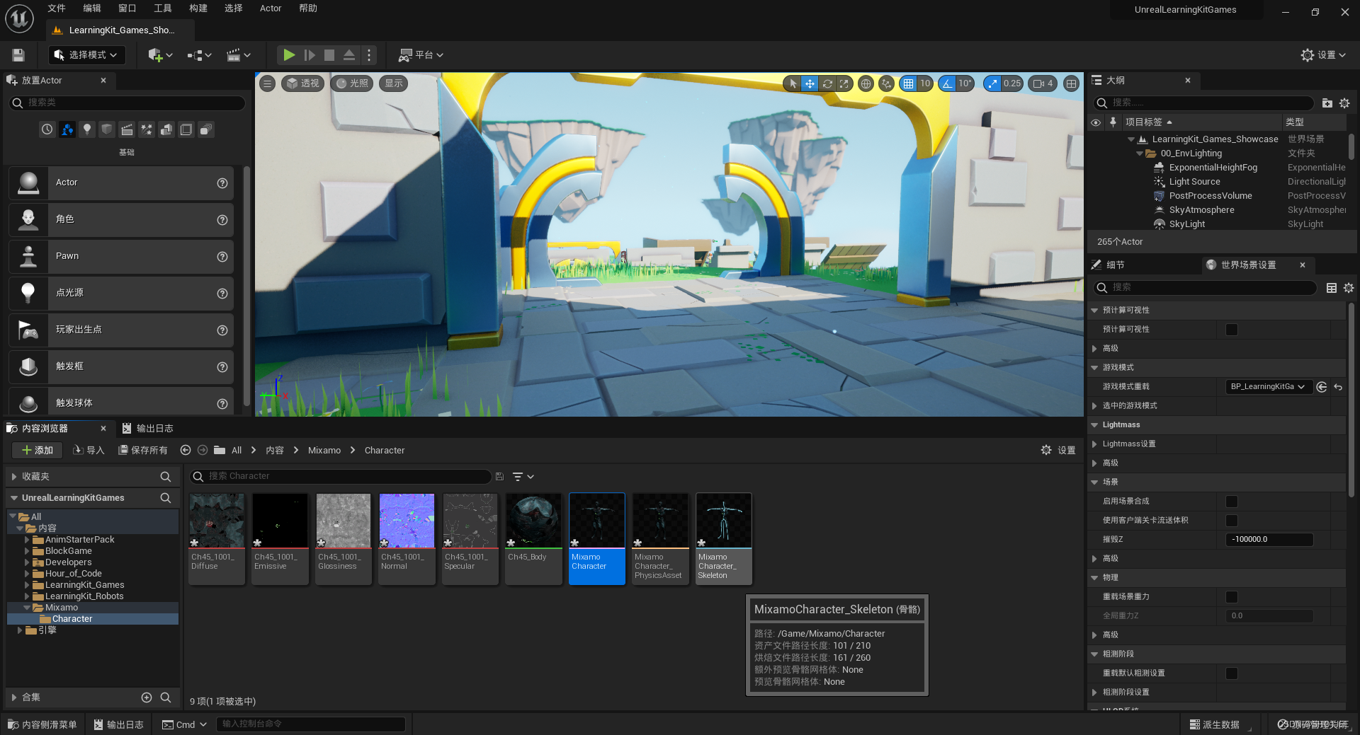Viewport: 1360px width, 735px height.
Task: Toggle the visibility eye column in the outliner
Action: point(1096,122)
